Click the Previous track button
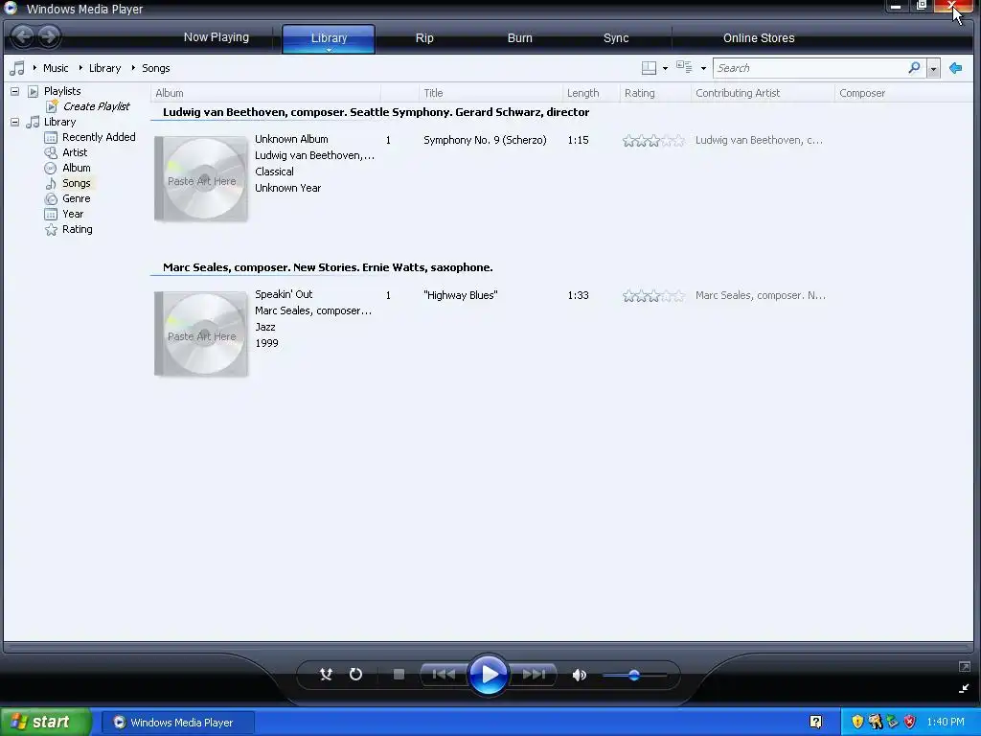981x736 pixels. [x=444, y=674]
